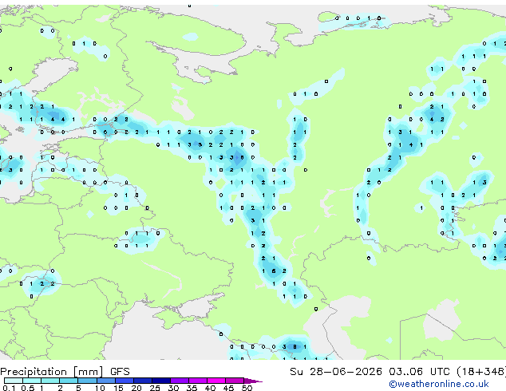Pick the 10–15 mm legend color swatch
The image size is (506, 391).
coord(106,381)
